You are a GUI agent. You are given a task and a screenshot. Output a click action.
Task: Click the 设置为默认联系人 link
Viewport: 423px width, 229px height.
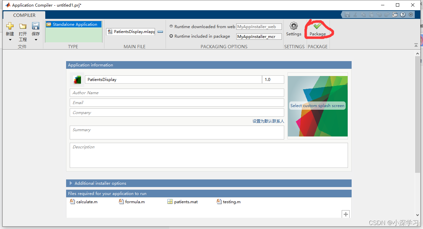(x=268, y=121)
